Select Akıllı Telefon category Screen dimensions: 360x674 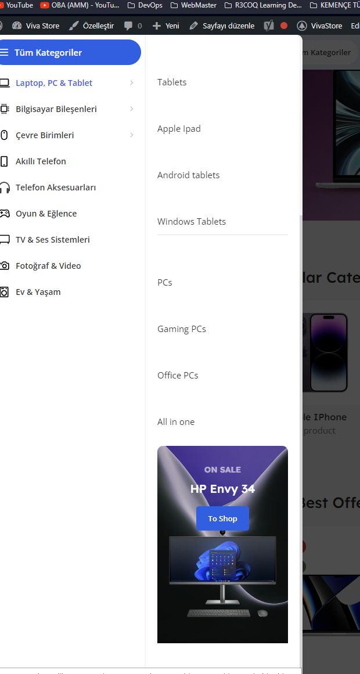pos(41,161)
